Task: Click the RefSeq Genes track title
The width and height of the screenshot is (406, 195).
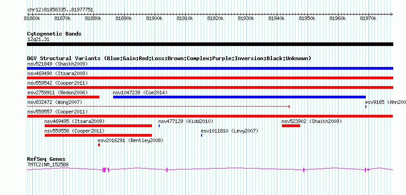Action: (47, 159)
